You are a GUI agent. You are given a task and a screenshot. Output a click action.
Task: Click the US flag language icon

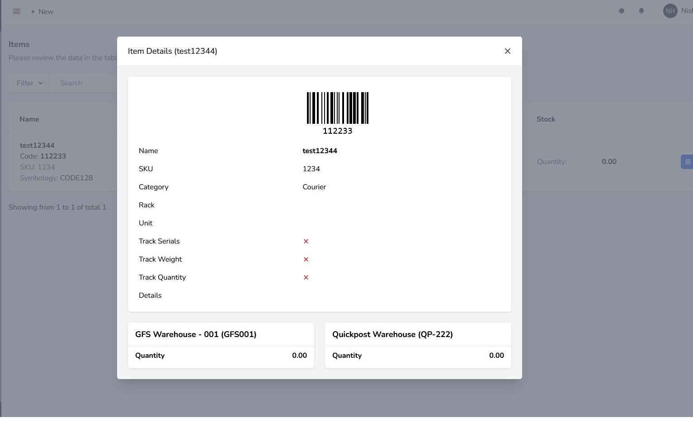point(17,11)
